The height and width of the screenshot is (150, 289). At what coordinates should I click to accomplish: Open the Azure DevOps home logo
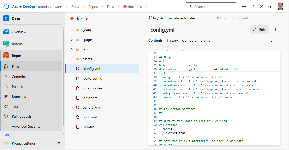6,7
